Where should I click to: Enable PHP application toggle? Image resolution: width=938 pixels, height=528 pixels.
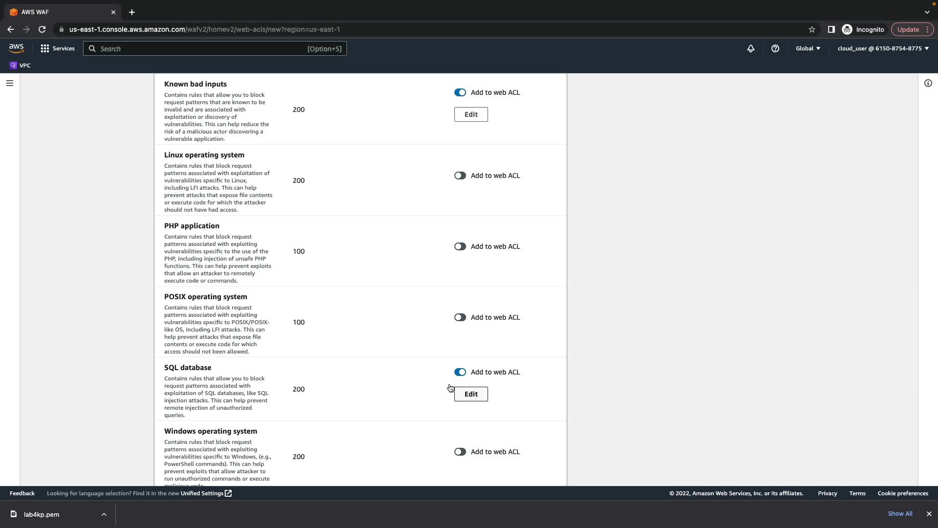coord(460,246)
